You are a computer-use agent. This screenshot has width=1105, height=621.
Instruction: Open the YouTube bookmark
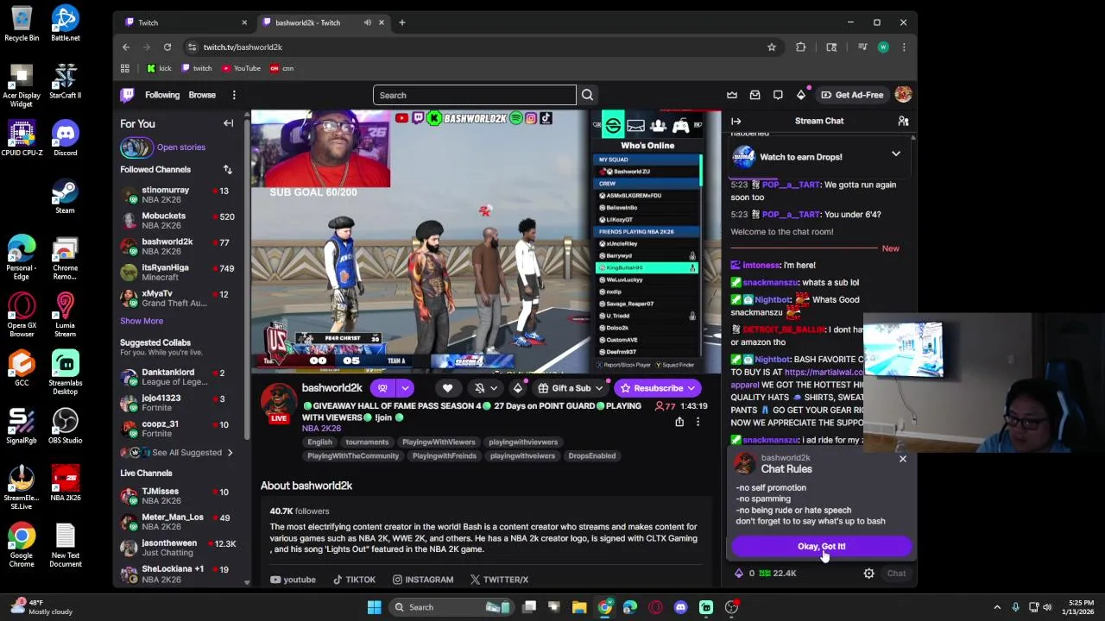(241, 68)
